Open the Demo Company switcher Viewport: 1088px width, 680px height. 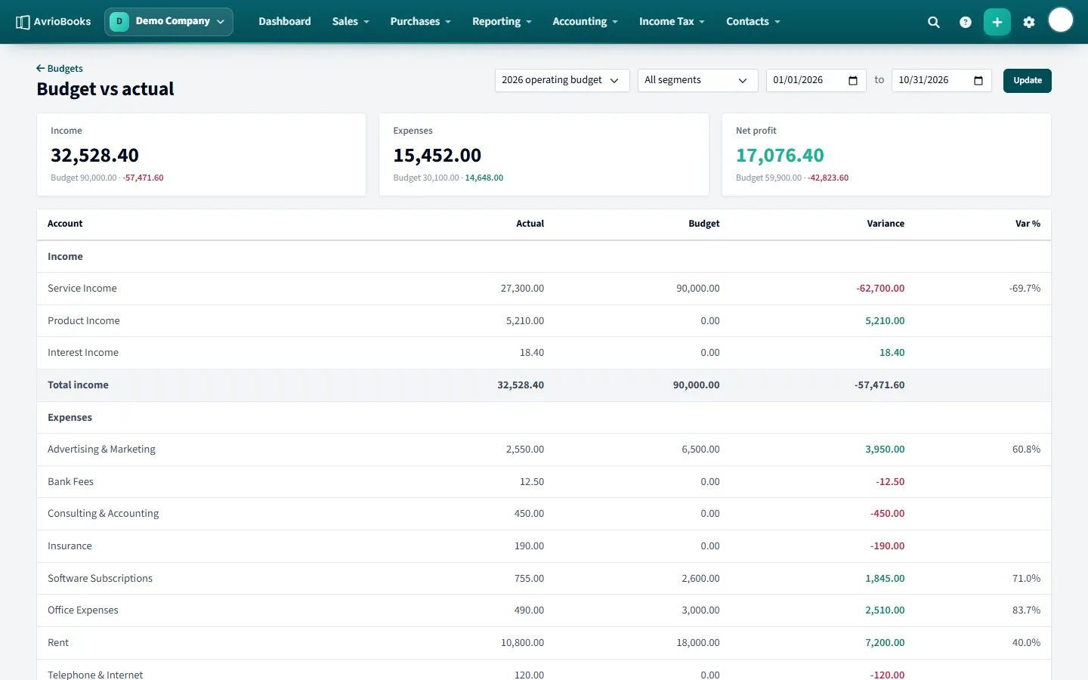coord(168,22)
